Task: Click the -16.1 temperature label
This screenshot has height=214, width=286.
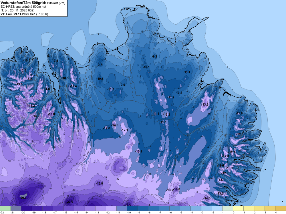Action: point(138,151)
